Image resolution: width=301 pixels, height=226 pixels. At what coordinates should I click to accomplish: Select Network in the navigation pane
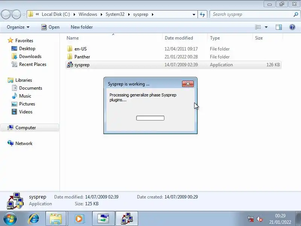click(24, 144)
